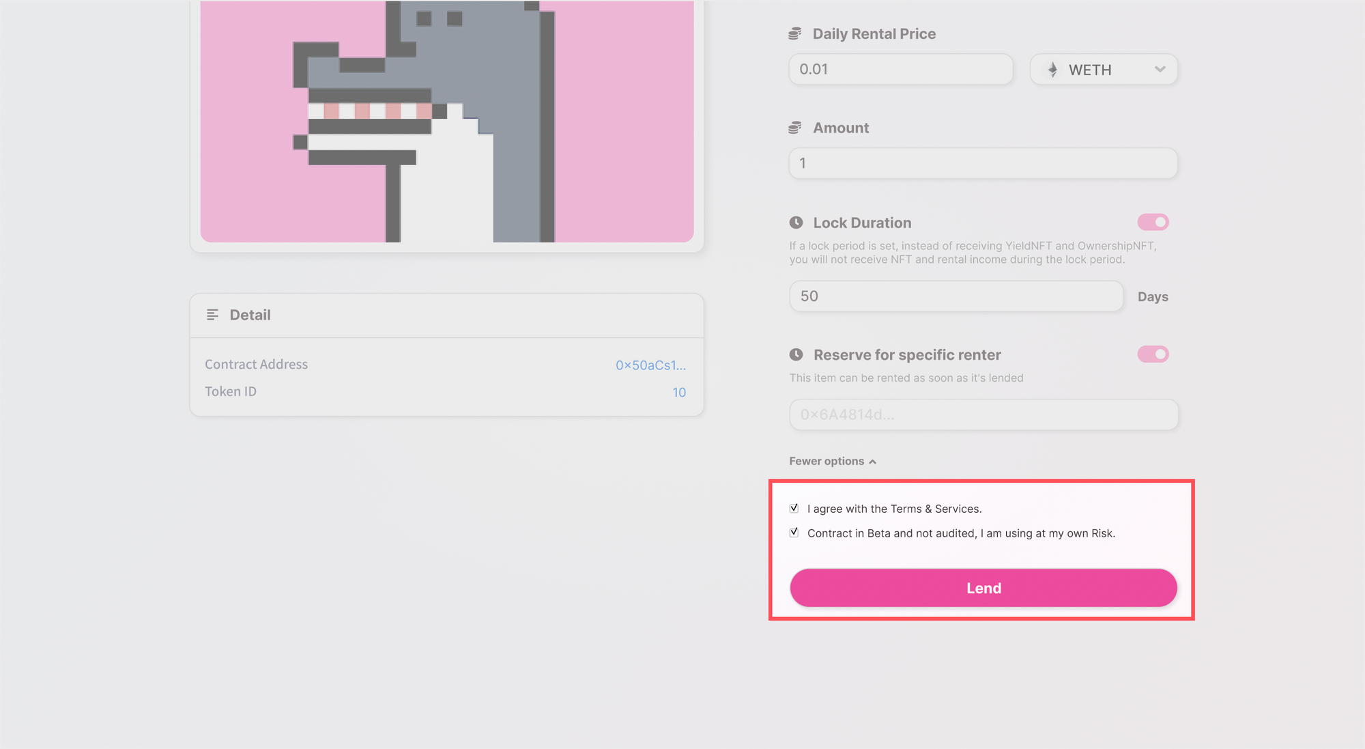Click 'This item can be rented' note

pos(906,378)
